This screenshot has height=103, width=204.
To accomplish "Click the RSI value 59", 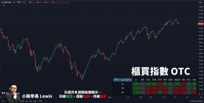I will [x=165, y=93].
